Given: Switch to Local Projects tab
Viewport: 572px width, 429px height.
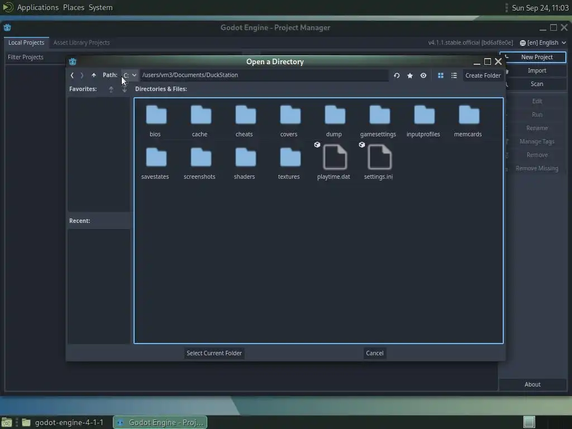Looking at the screenshot, I should (26, 42).
